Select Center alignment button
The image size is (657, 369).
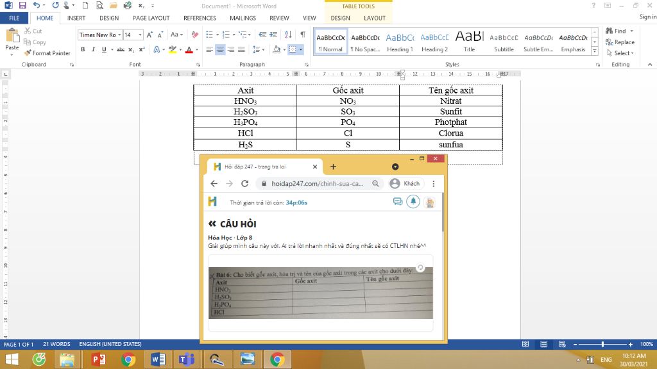point(220,49)
